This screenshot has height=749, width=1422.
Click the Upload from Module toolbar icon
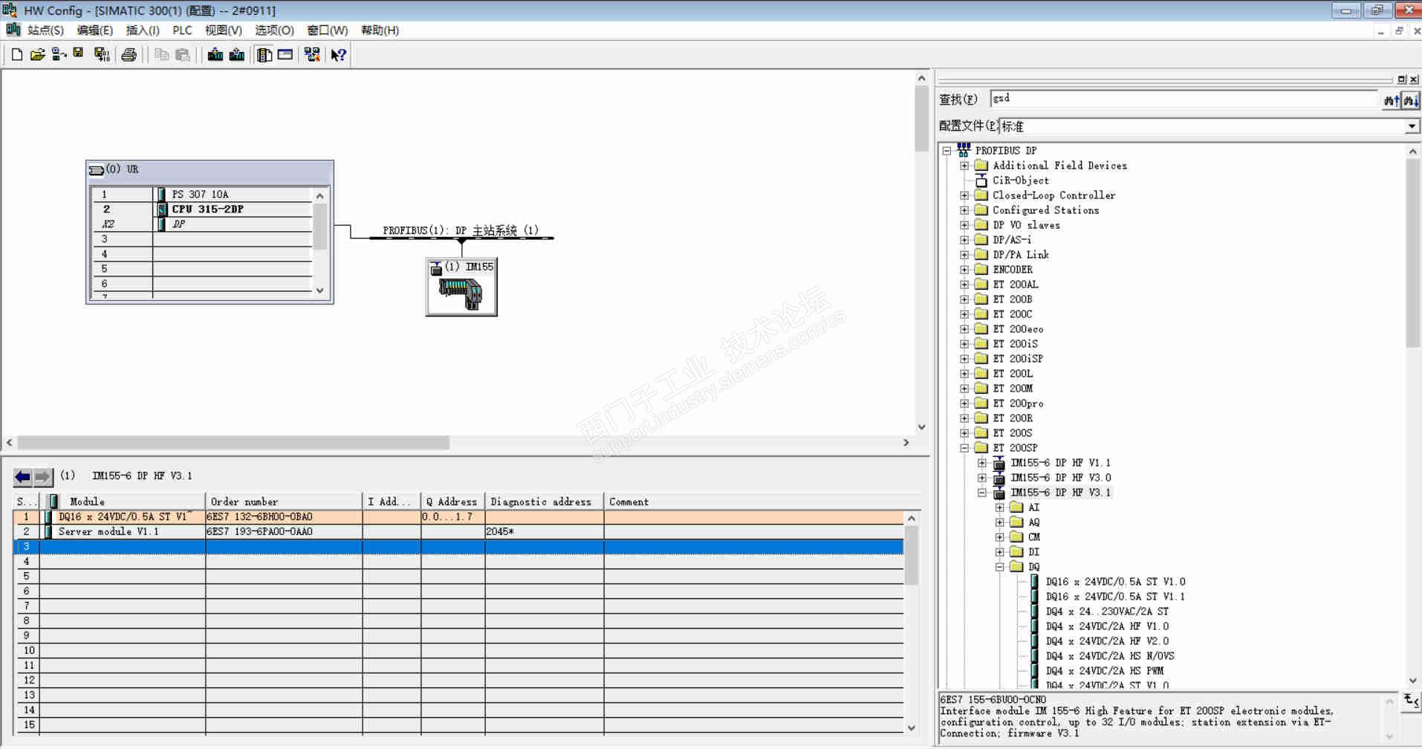pos(237,54)
